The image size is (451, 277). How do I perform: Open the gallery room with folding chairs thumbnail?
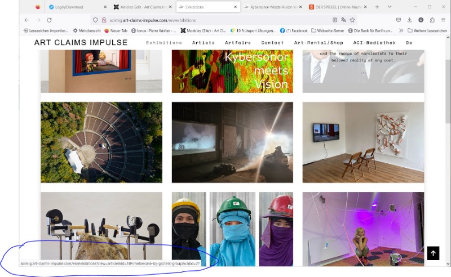pos(363,142)
